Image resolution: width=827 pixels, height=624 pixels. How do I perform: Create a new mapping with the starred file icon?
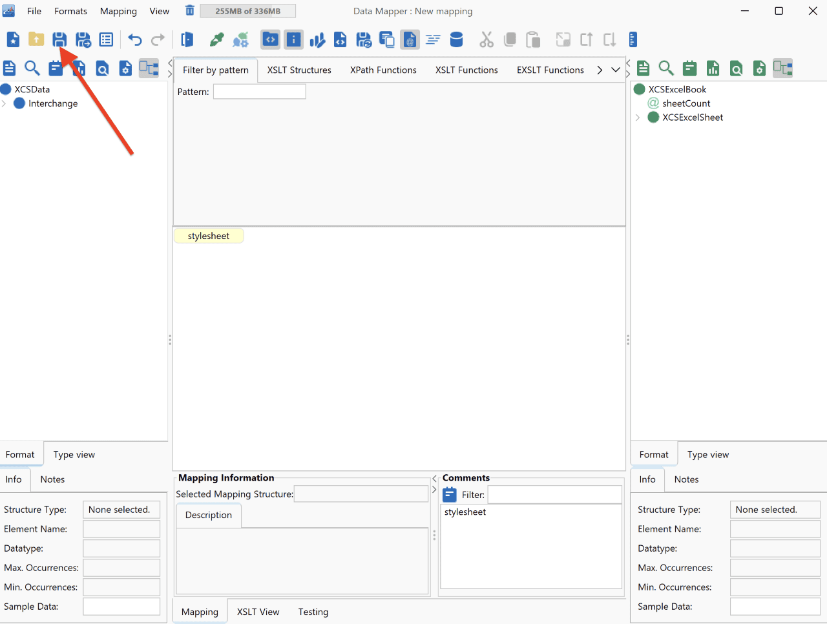point(13,39)
